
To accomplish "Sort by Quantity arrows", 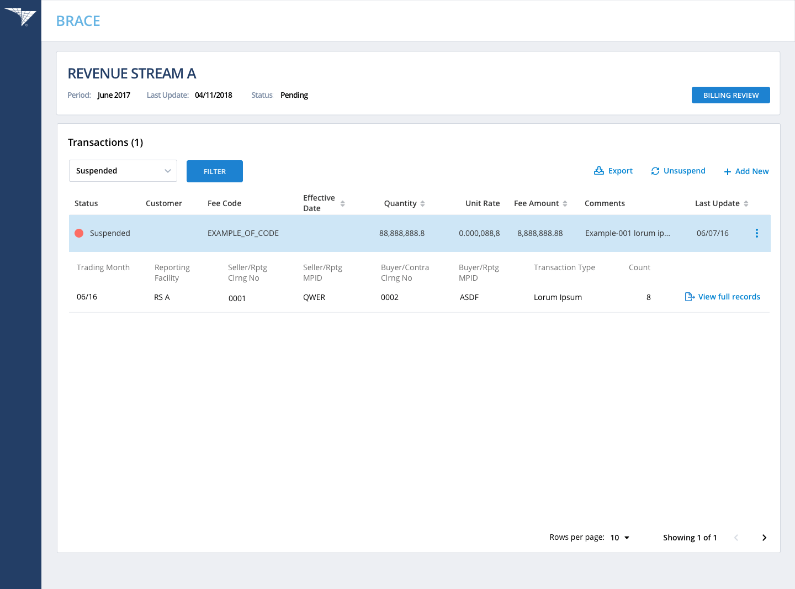I will 422,203.
